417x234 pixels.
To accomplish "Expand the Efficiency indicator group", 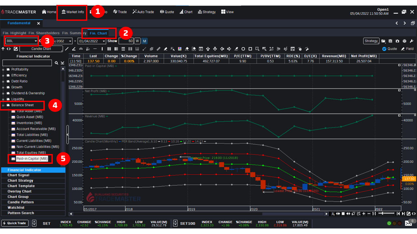I will [4, 75].
